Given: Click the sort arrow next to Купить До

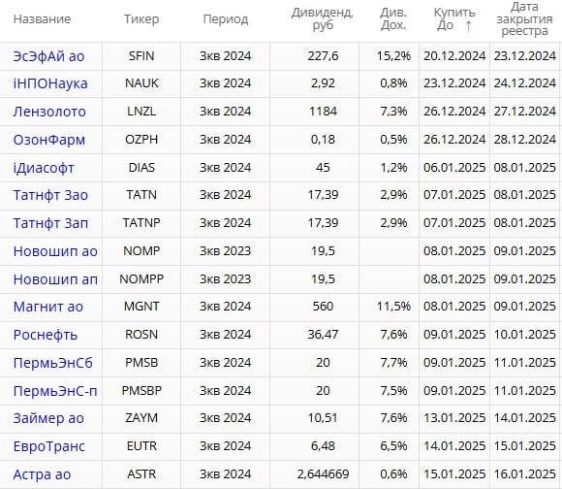Looking at the screenshot, I should [468, 26].
